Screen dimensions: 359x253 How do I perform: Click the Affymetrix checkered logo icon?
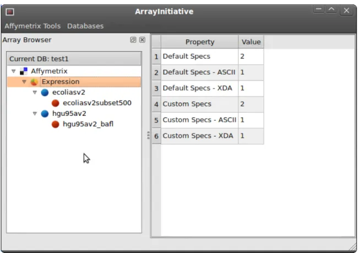click(24, 71)
